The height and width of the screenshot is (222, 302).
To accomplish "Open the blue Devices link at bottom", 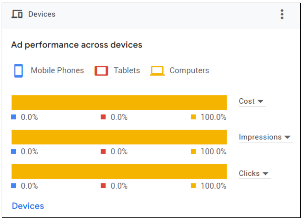I will click(x=28, y=206).
